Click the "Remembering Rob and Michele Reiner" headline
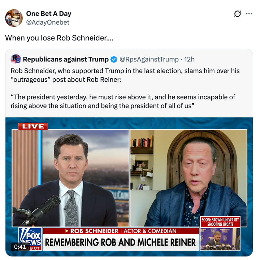The width and height of the screenshot is (260, 260). [x=120, y=242]
